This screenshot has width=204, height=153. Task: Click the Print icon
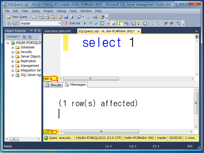[71, 17]
